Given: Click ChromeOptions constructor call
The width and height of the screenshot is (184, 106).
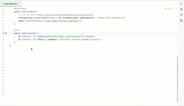Looking at the screenshot, I should pyautogui.click(x=71, y=18).
